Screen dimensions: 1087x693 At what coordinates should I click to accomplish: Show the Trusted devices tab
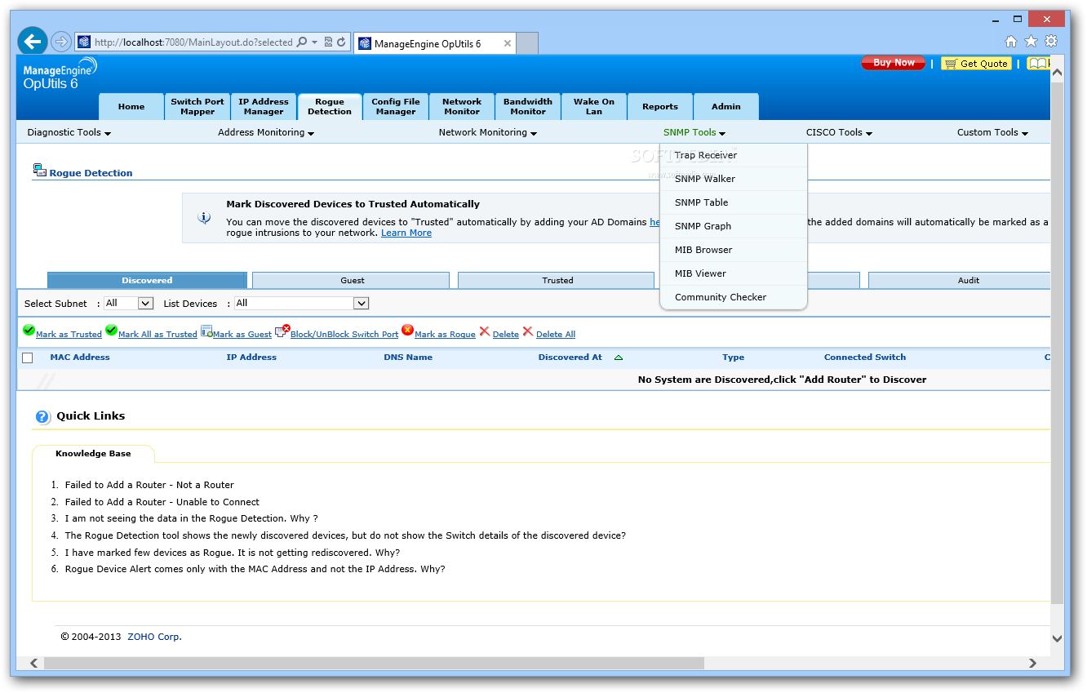557,280
